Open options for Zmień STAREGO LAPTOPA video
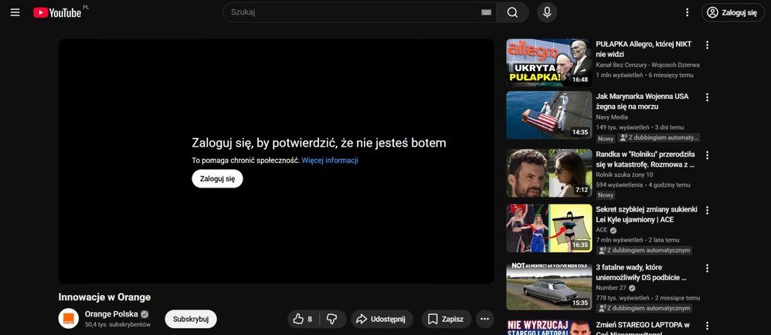771x335 pixels. coord(707,327)
